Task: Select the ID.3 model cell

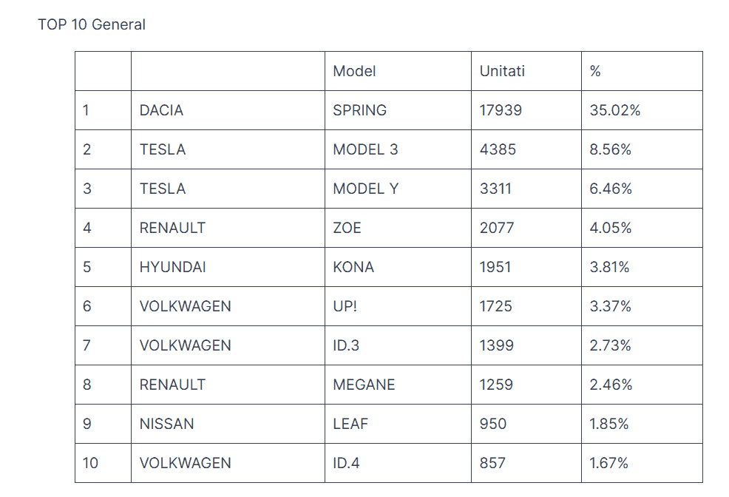Action: (398, 345)
